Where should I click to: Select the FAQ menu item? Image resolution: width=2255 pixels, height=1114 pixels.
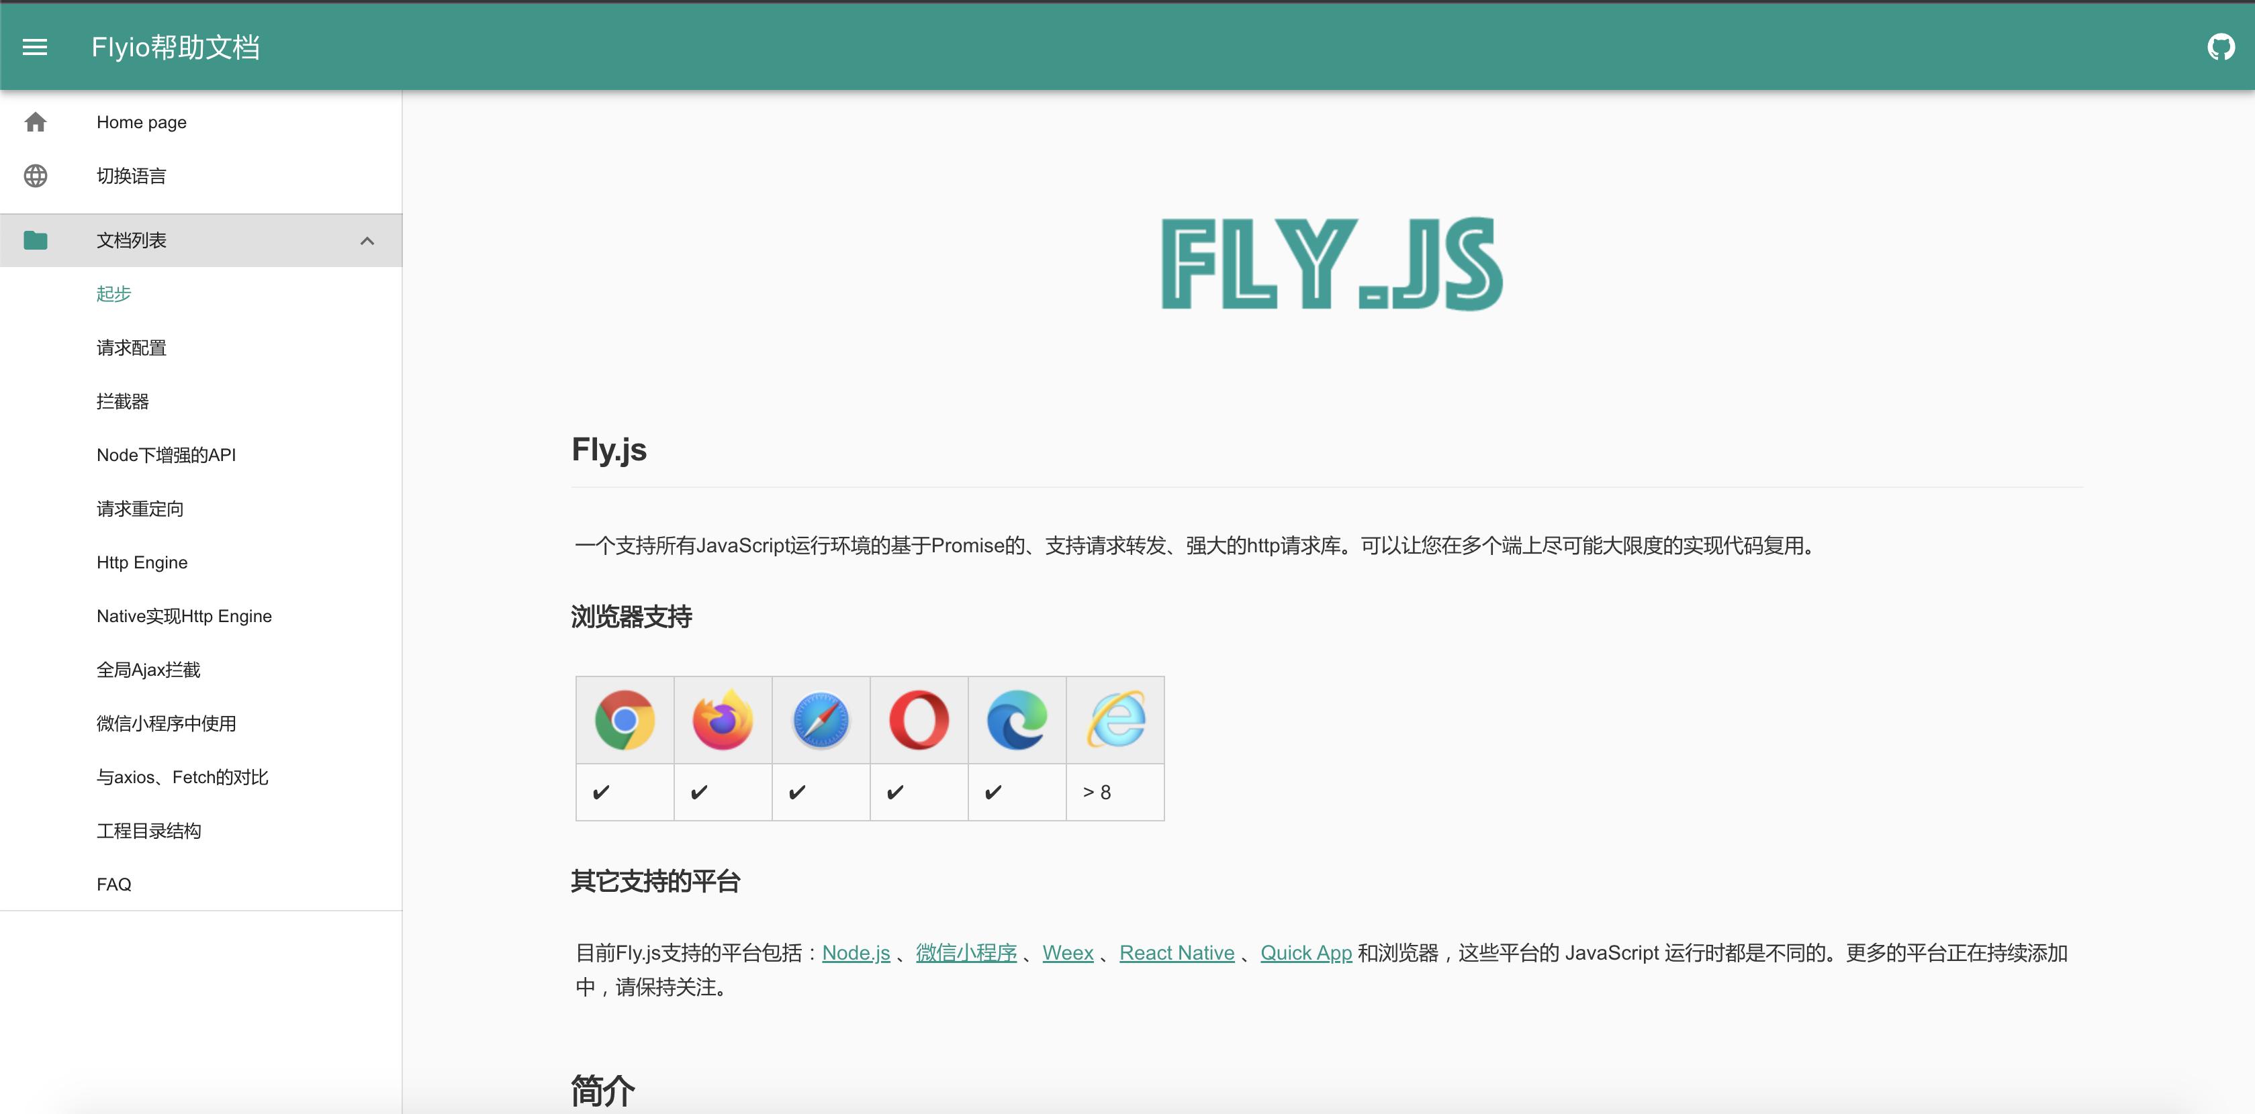click(x=113, y=884)
